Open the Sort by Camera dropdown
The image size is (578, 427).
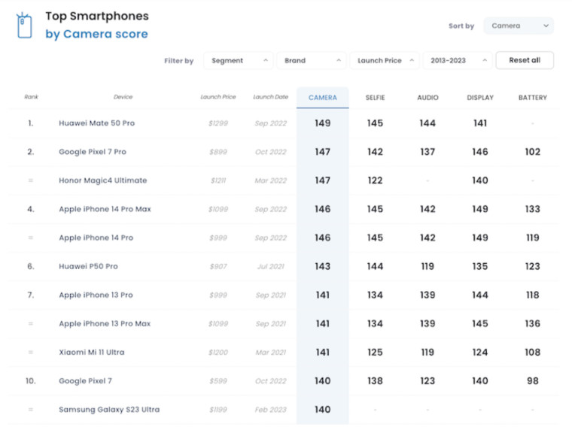[519, 26]
